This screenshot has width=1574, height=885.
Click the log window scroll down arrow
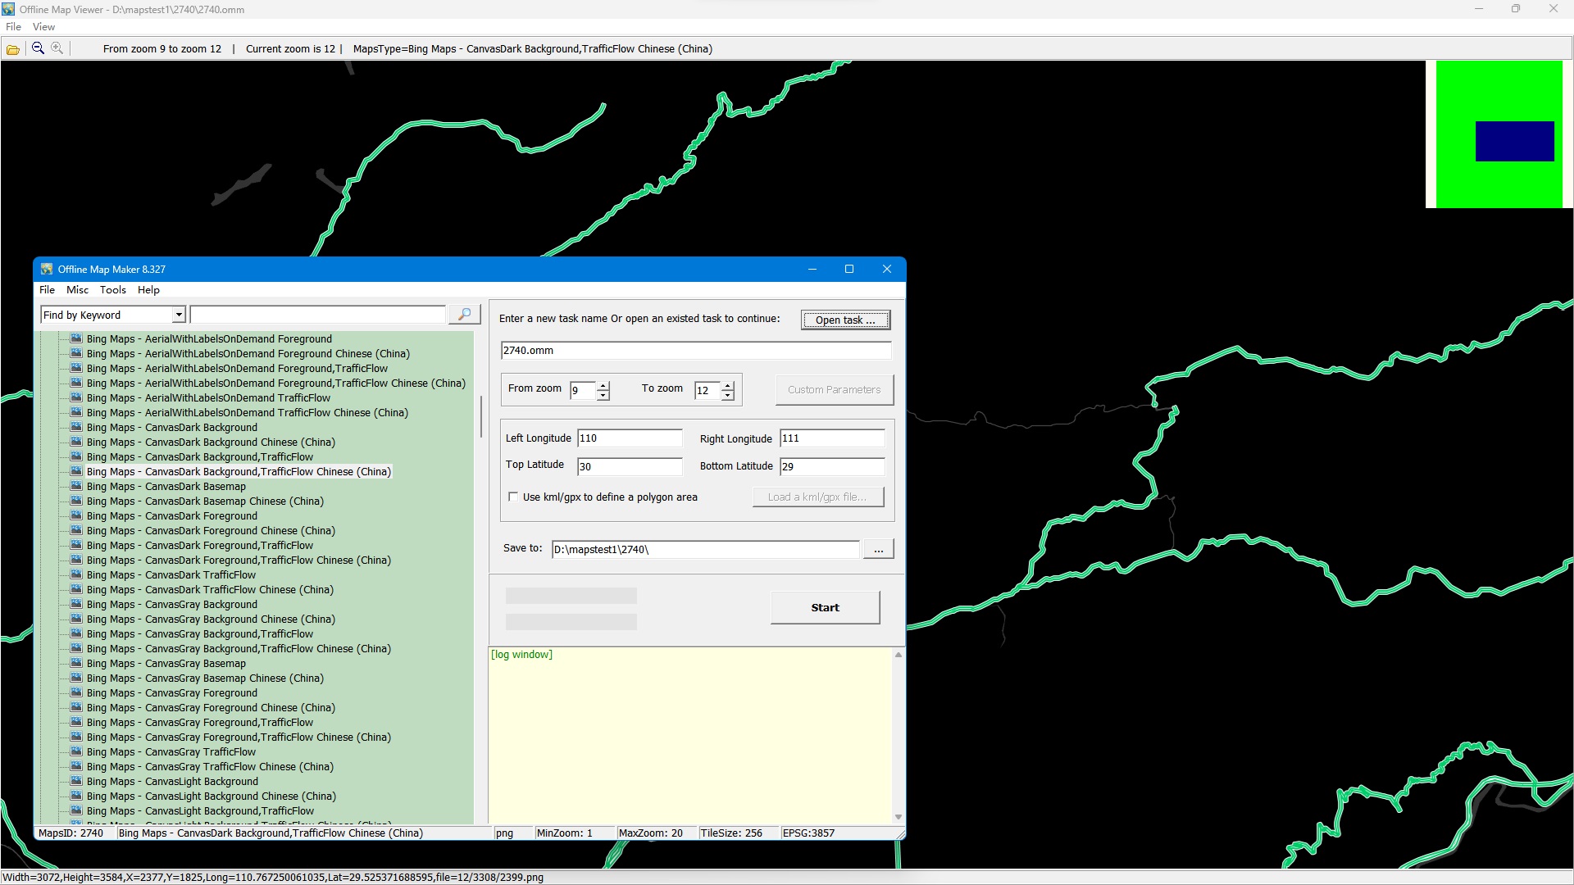pos(898,816)
